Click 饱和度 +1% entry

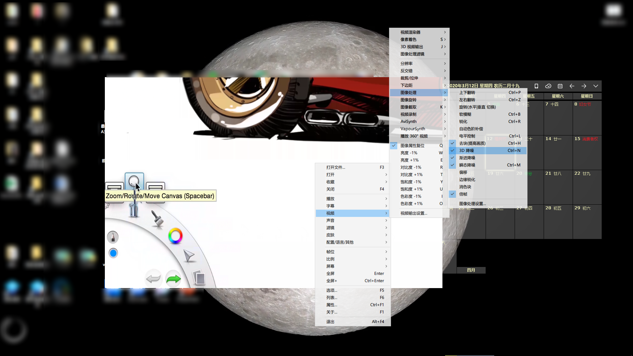419,189
